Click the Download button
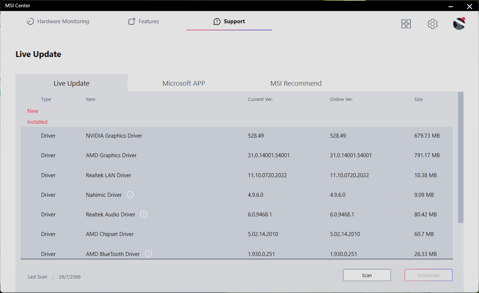 (x=428, y=275)
